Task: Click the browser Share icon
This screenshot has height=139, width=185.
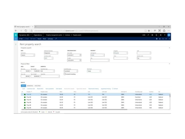Action: click(x=164, y=30)
